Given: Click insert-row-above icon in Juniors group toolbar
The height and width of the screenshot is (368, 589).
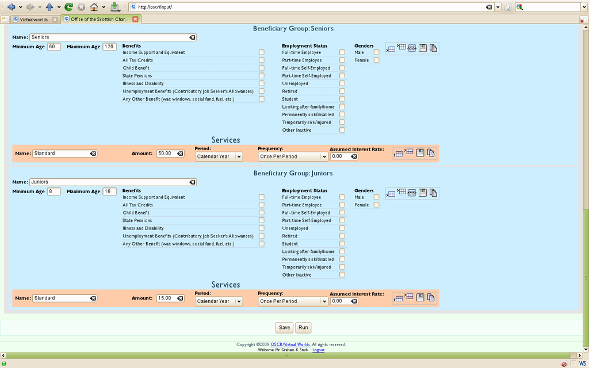Looking at the screenshot, I should 401,192.
